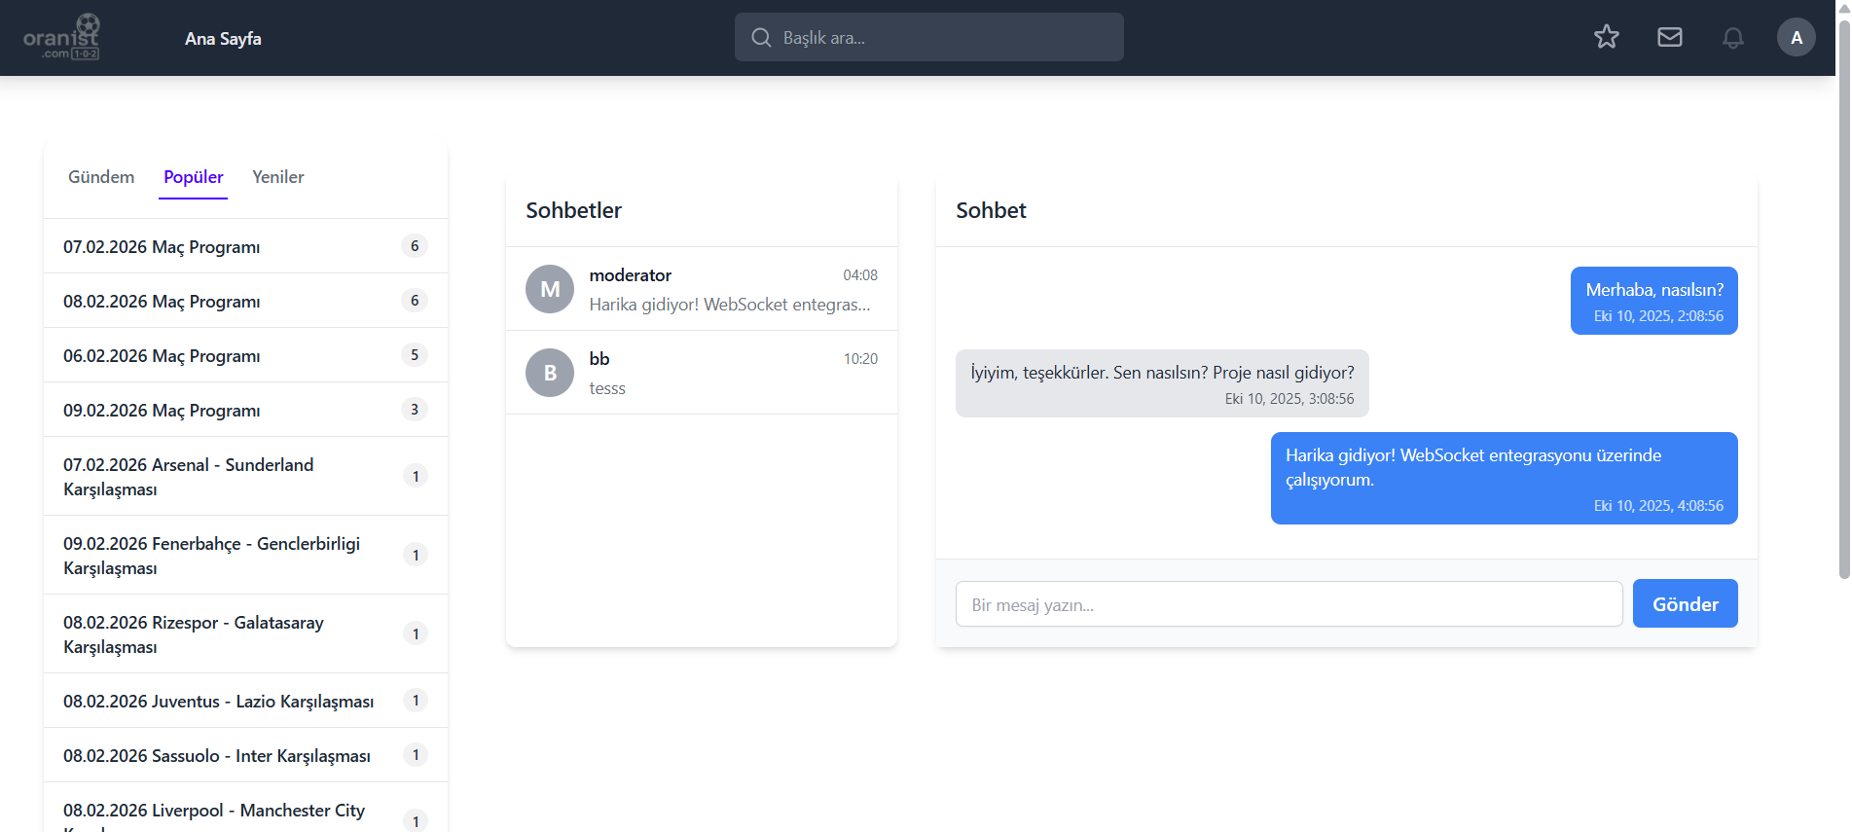
Task: Open favorites via the star icon
Action: [1606, 37]
